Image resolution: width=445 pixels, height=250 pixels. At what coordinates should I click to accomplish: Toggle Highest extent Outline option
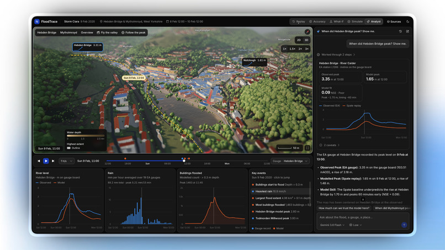pyautogui.click(x=73, y=148)
